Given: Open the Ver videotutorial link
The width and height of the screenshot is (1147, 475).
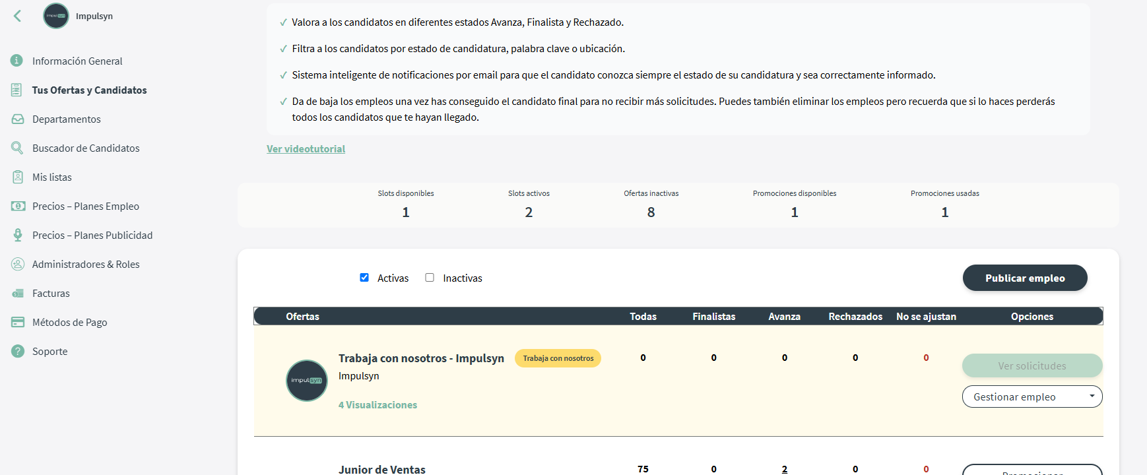Looking at the screenshot, I should [306, 148].
